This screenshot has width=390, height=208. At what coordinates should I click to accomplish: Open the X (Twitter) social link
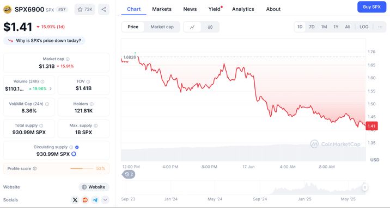tap(75, 200)
